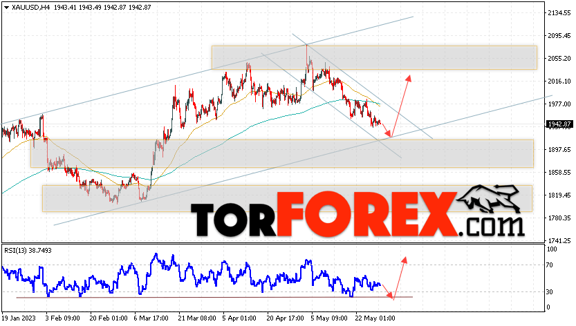Click the 19 Jan 2023 date label
576x326 pixels.
(19, 318)
